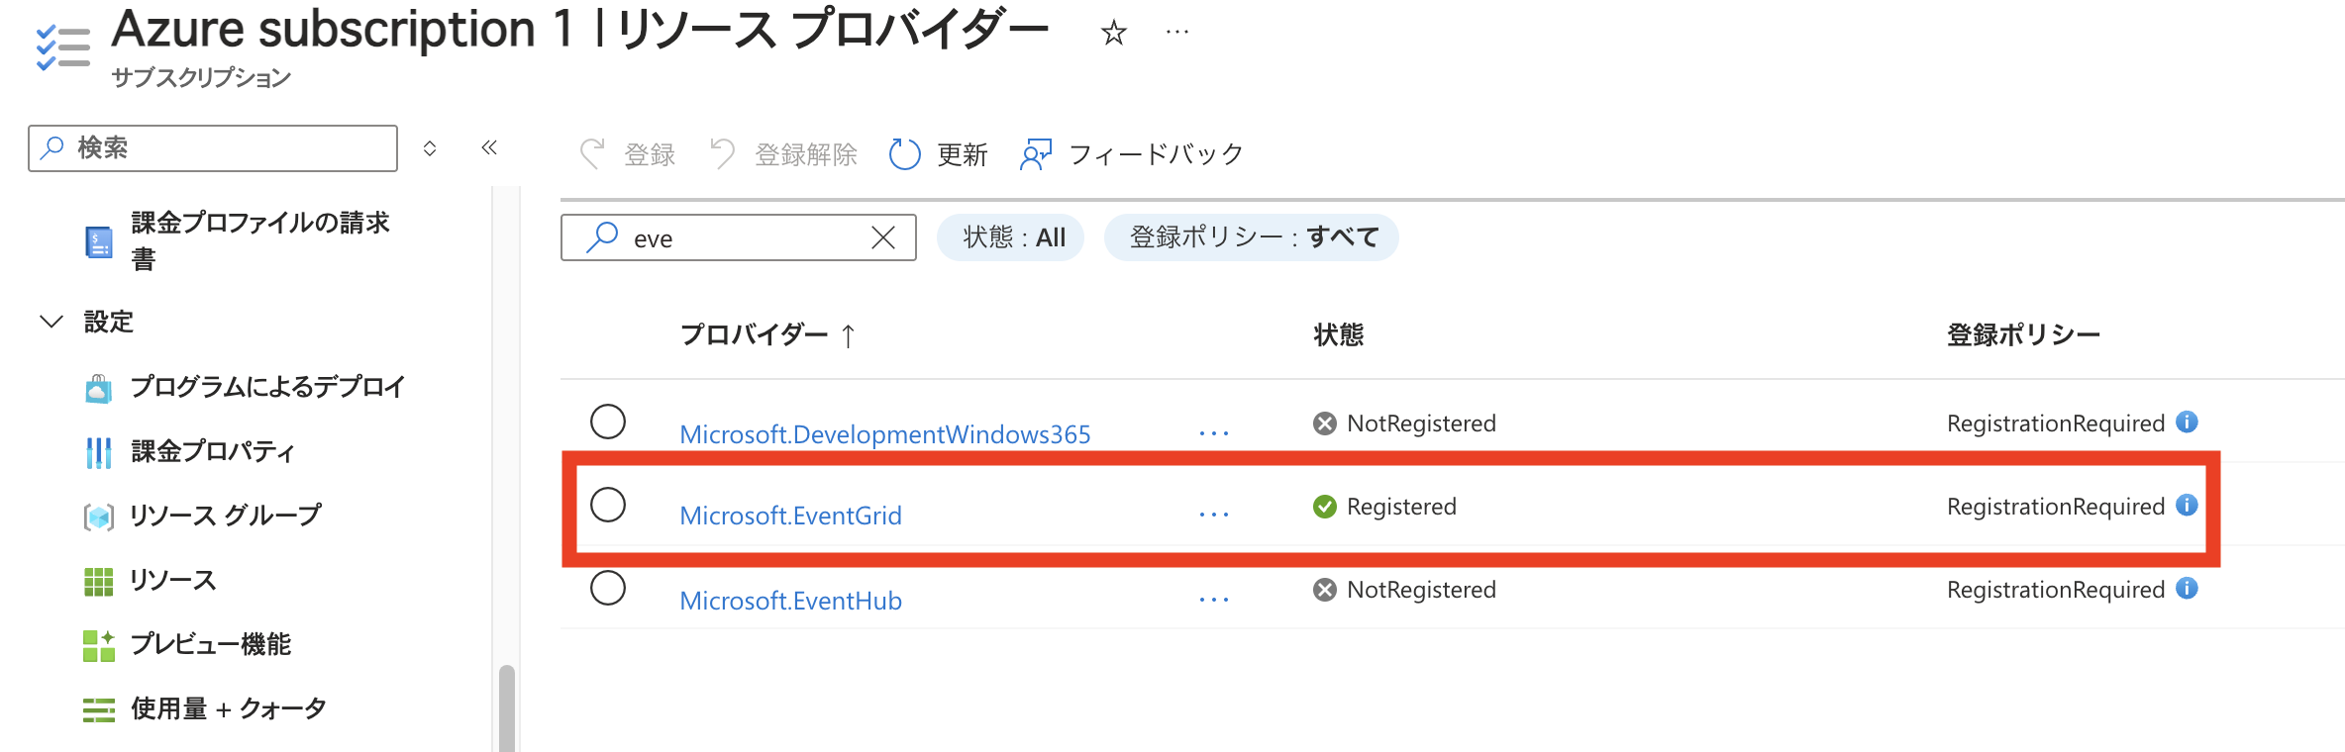Open the 登録ポリシー : すべて filter
The height and width of the screenshot is (752, 2345).
pyautogui.click(x=1252, y=237)
